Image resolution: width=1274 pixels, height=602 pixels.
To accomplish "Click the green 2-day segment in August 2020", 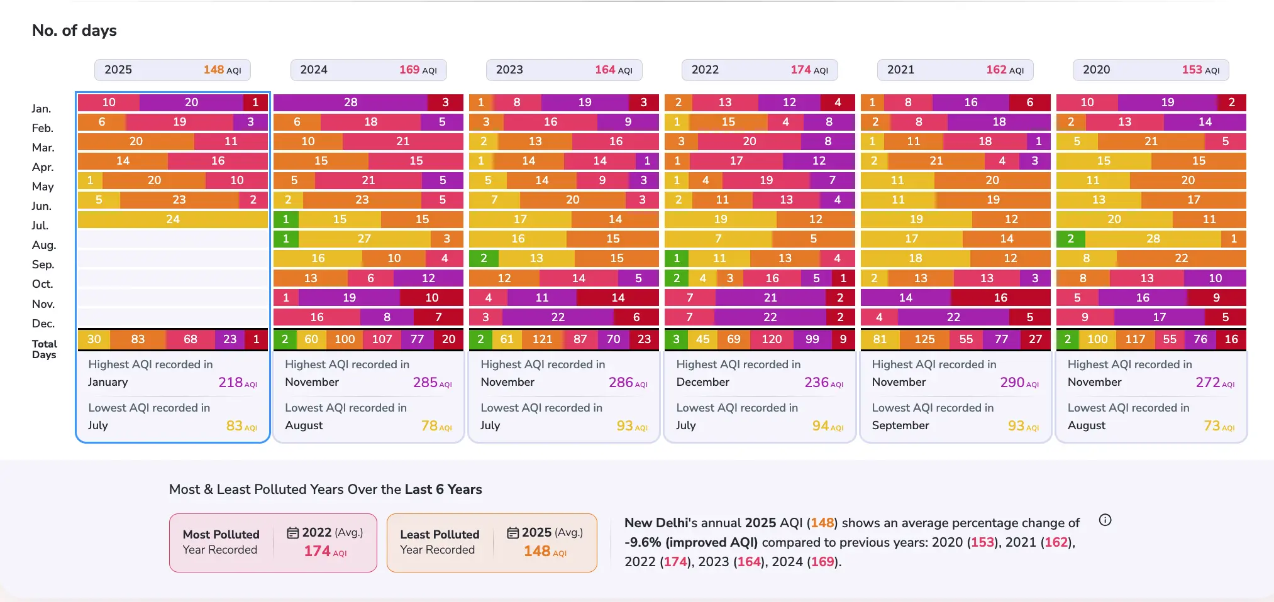I will (x=1070, y=239).
